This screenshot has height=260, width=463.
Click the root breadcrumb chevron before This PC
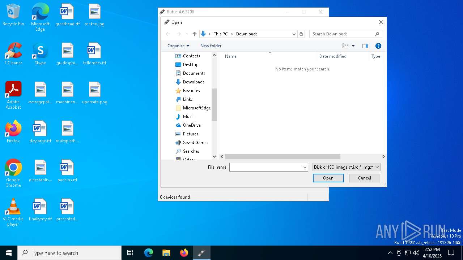[x=209, y=34]
